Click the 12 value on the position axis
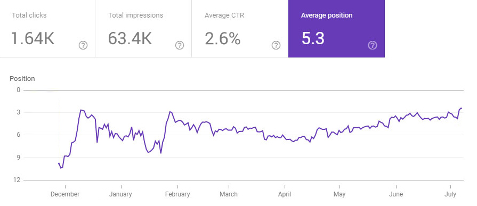 point(17,180)
